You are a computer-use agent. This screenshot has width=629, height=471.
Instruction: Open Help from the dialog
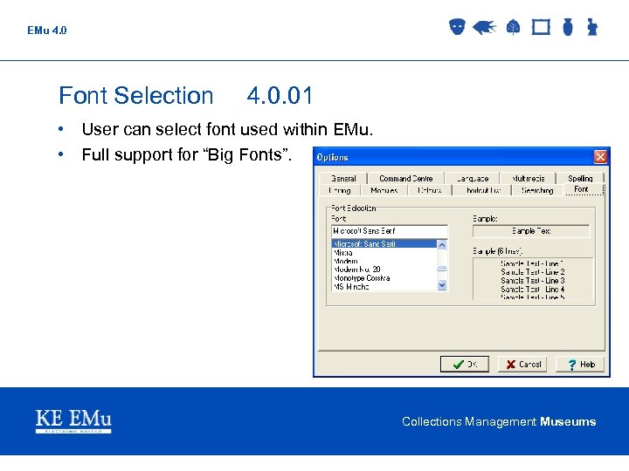580,364
